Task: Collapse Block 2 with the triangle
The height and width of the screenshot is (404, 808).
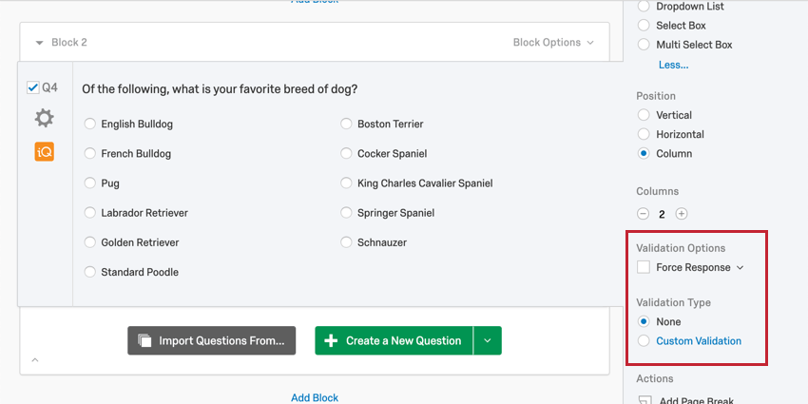Action: click(x=39, y=43)
